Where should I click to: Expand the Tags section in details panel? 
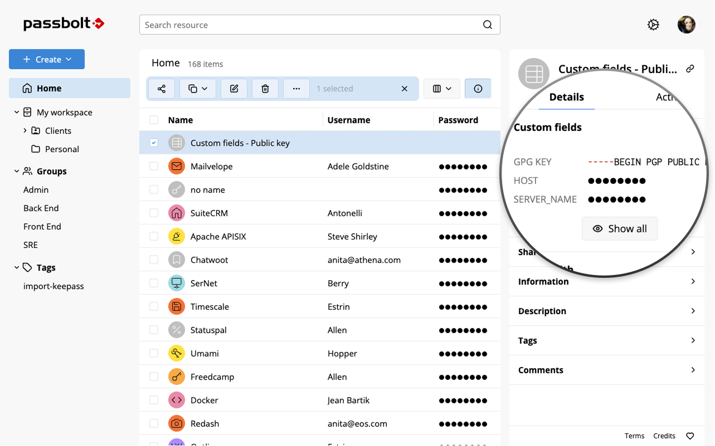click(607, 340)
